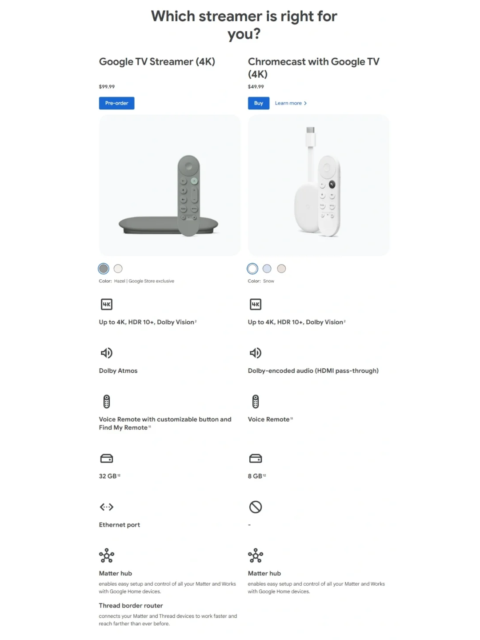480x640 pixels.
Task: Choose the Snow color swatch for Chromecast
Action: pyautogui.click(x=252, y=269)
